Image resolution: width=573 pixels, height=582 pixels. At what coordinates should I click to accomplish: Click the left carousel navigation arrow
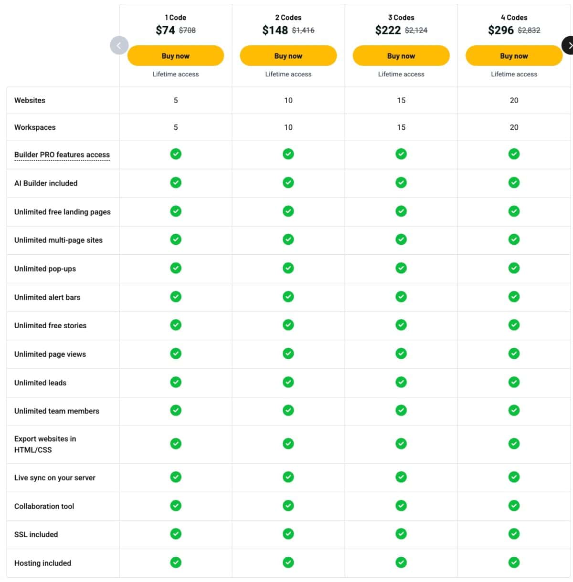pyautogui.click(x=119, y=45)
